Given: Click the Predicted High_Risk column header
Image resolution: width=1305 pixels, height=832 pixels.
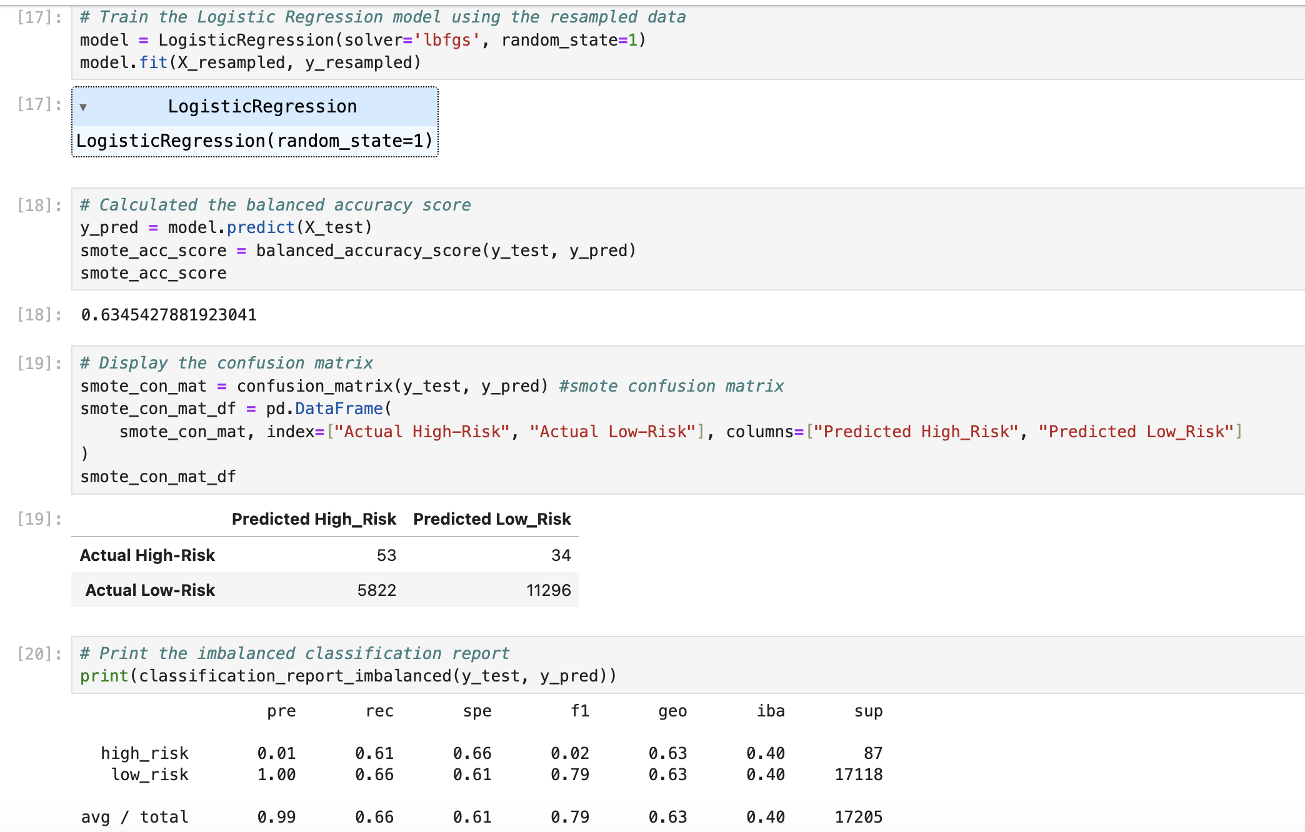Looking at the screenshot, I should click(314, 519).
